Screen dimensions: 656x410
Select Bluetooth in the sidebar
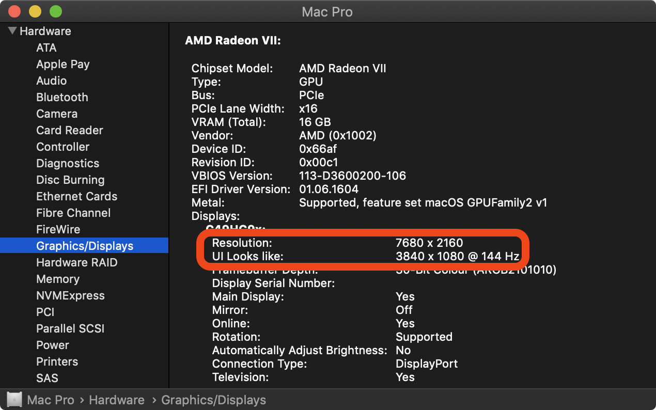(62, 97)
